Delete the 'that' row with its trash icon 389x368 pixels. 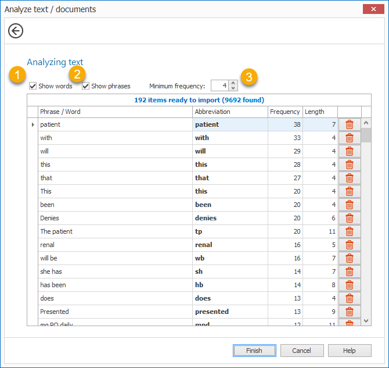pos(350,178)
